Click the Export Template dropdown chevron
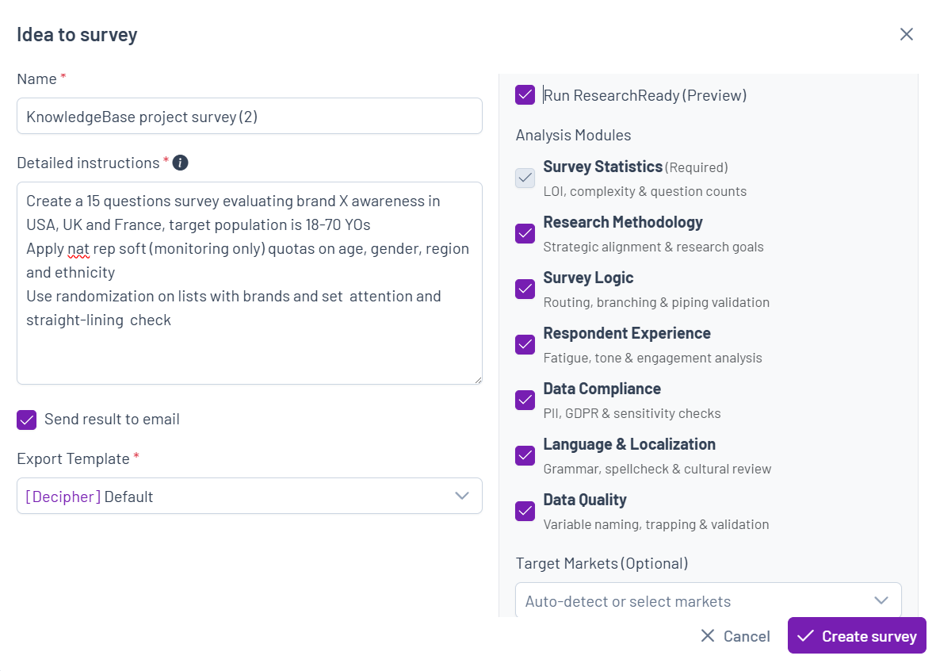The width and height of the screenshot is (936, 671). tap(462, 496)
